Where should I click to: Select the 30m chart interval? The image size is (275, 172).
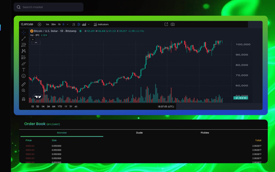tap(53, 24)
